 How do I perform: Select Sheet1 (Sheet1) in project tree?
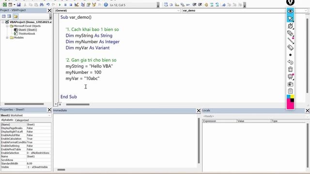28,30
